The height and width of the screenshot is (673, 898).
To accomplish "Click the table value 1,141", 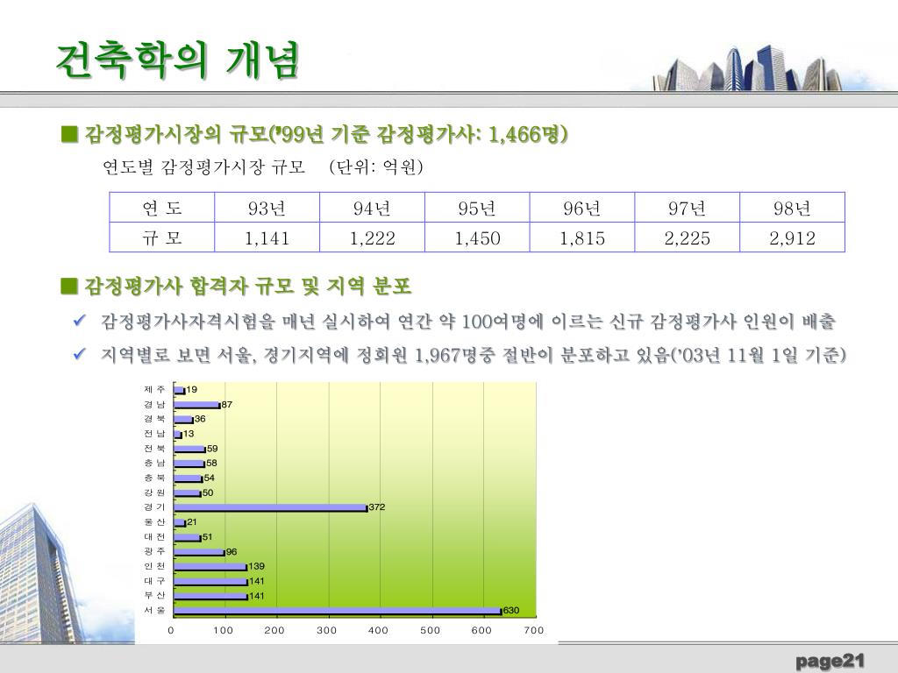I will click(267, 238).
